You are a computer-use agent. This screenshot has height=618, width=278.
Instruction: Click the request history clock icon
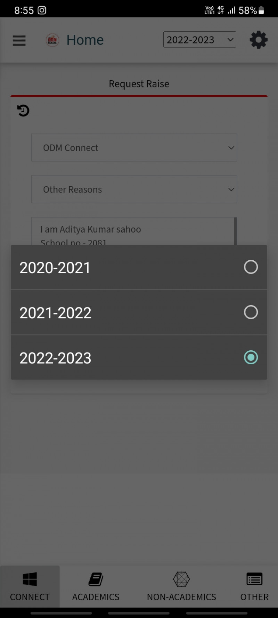pyautogui.click(x=23, y=111)
